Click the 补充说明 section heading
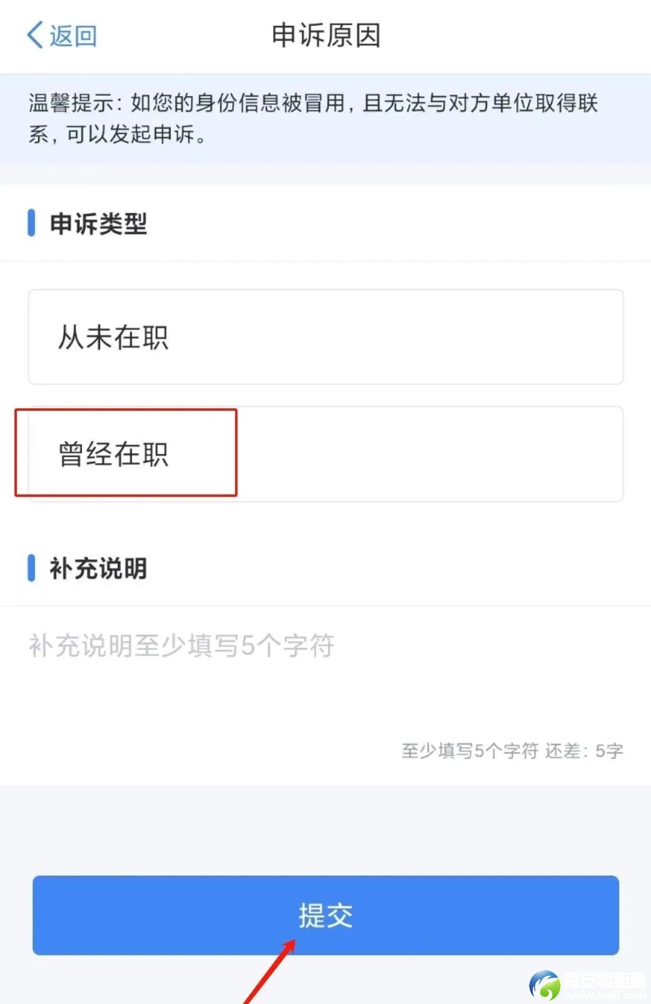651x1004 pixels. [x=98, y=569]
